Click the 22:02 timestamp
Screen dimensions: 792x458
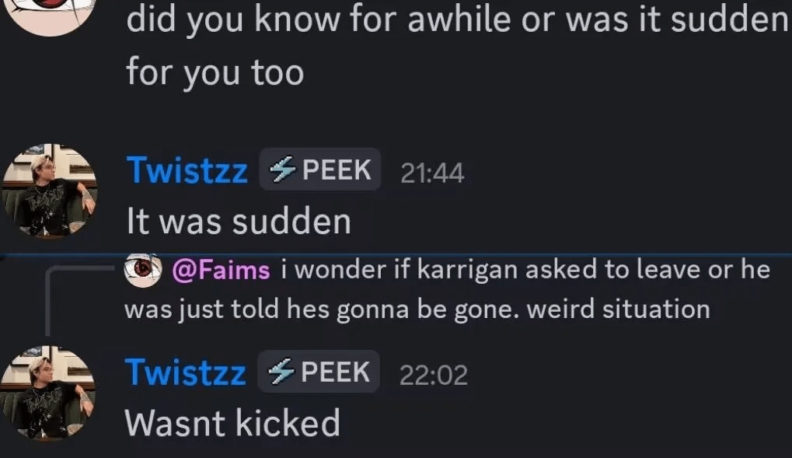pyautogui.click(x=434, y=375)
